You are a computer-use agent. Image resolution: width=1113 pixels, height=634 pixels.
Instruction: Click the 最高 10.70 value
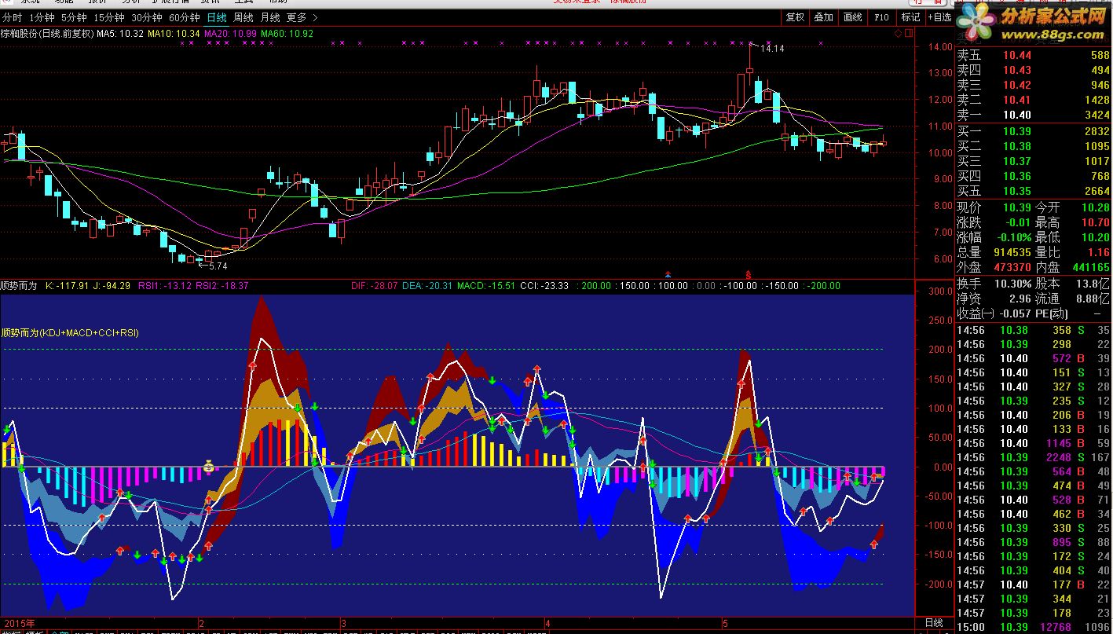(1094, 222)
